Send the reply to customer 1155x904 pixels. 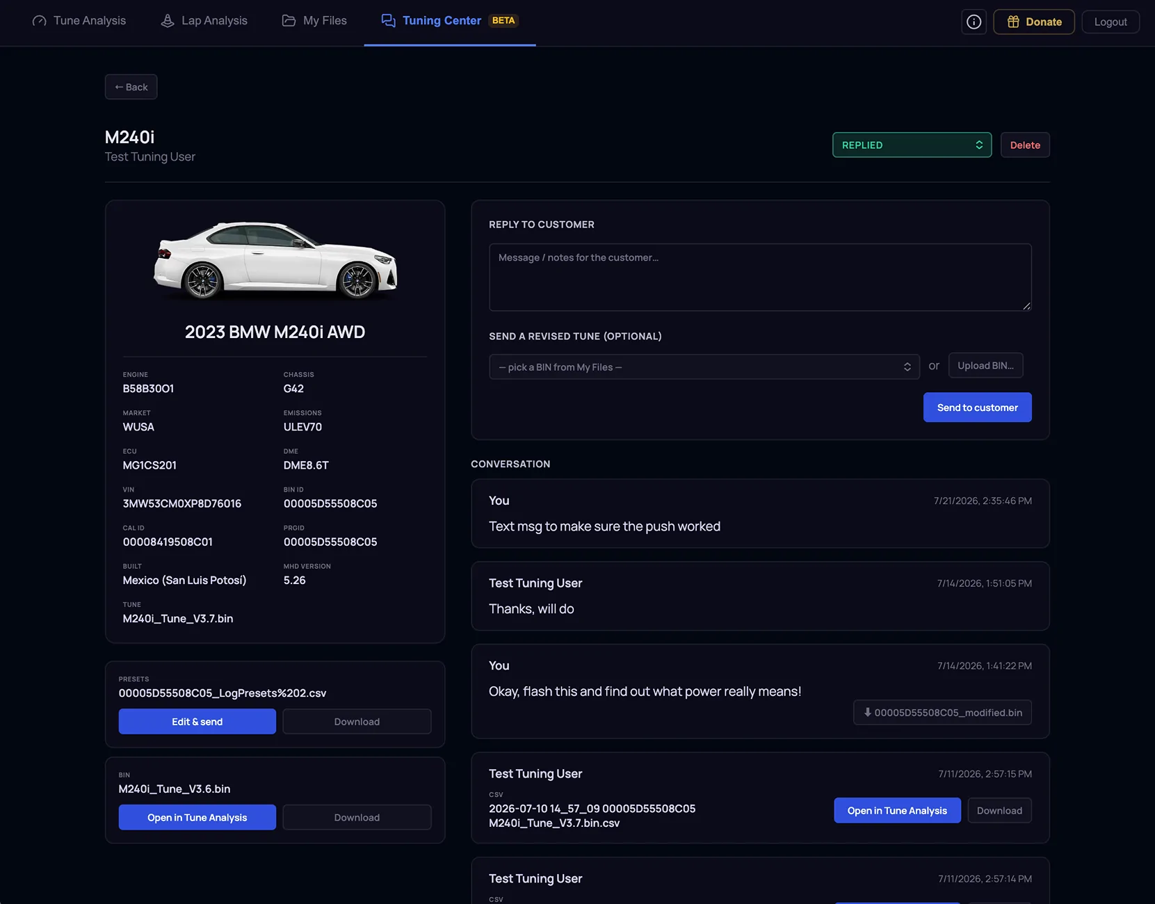click(977, 407)
